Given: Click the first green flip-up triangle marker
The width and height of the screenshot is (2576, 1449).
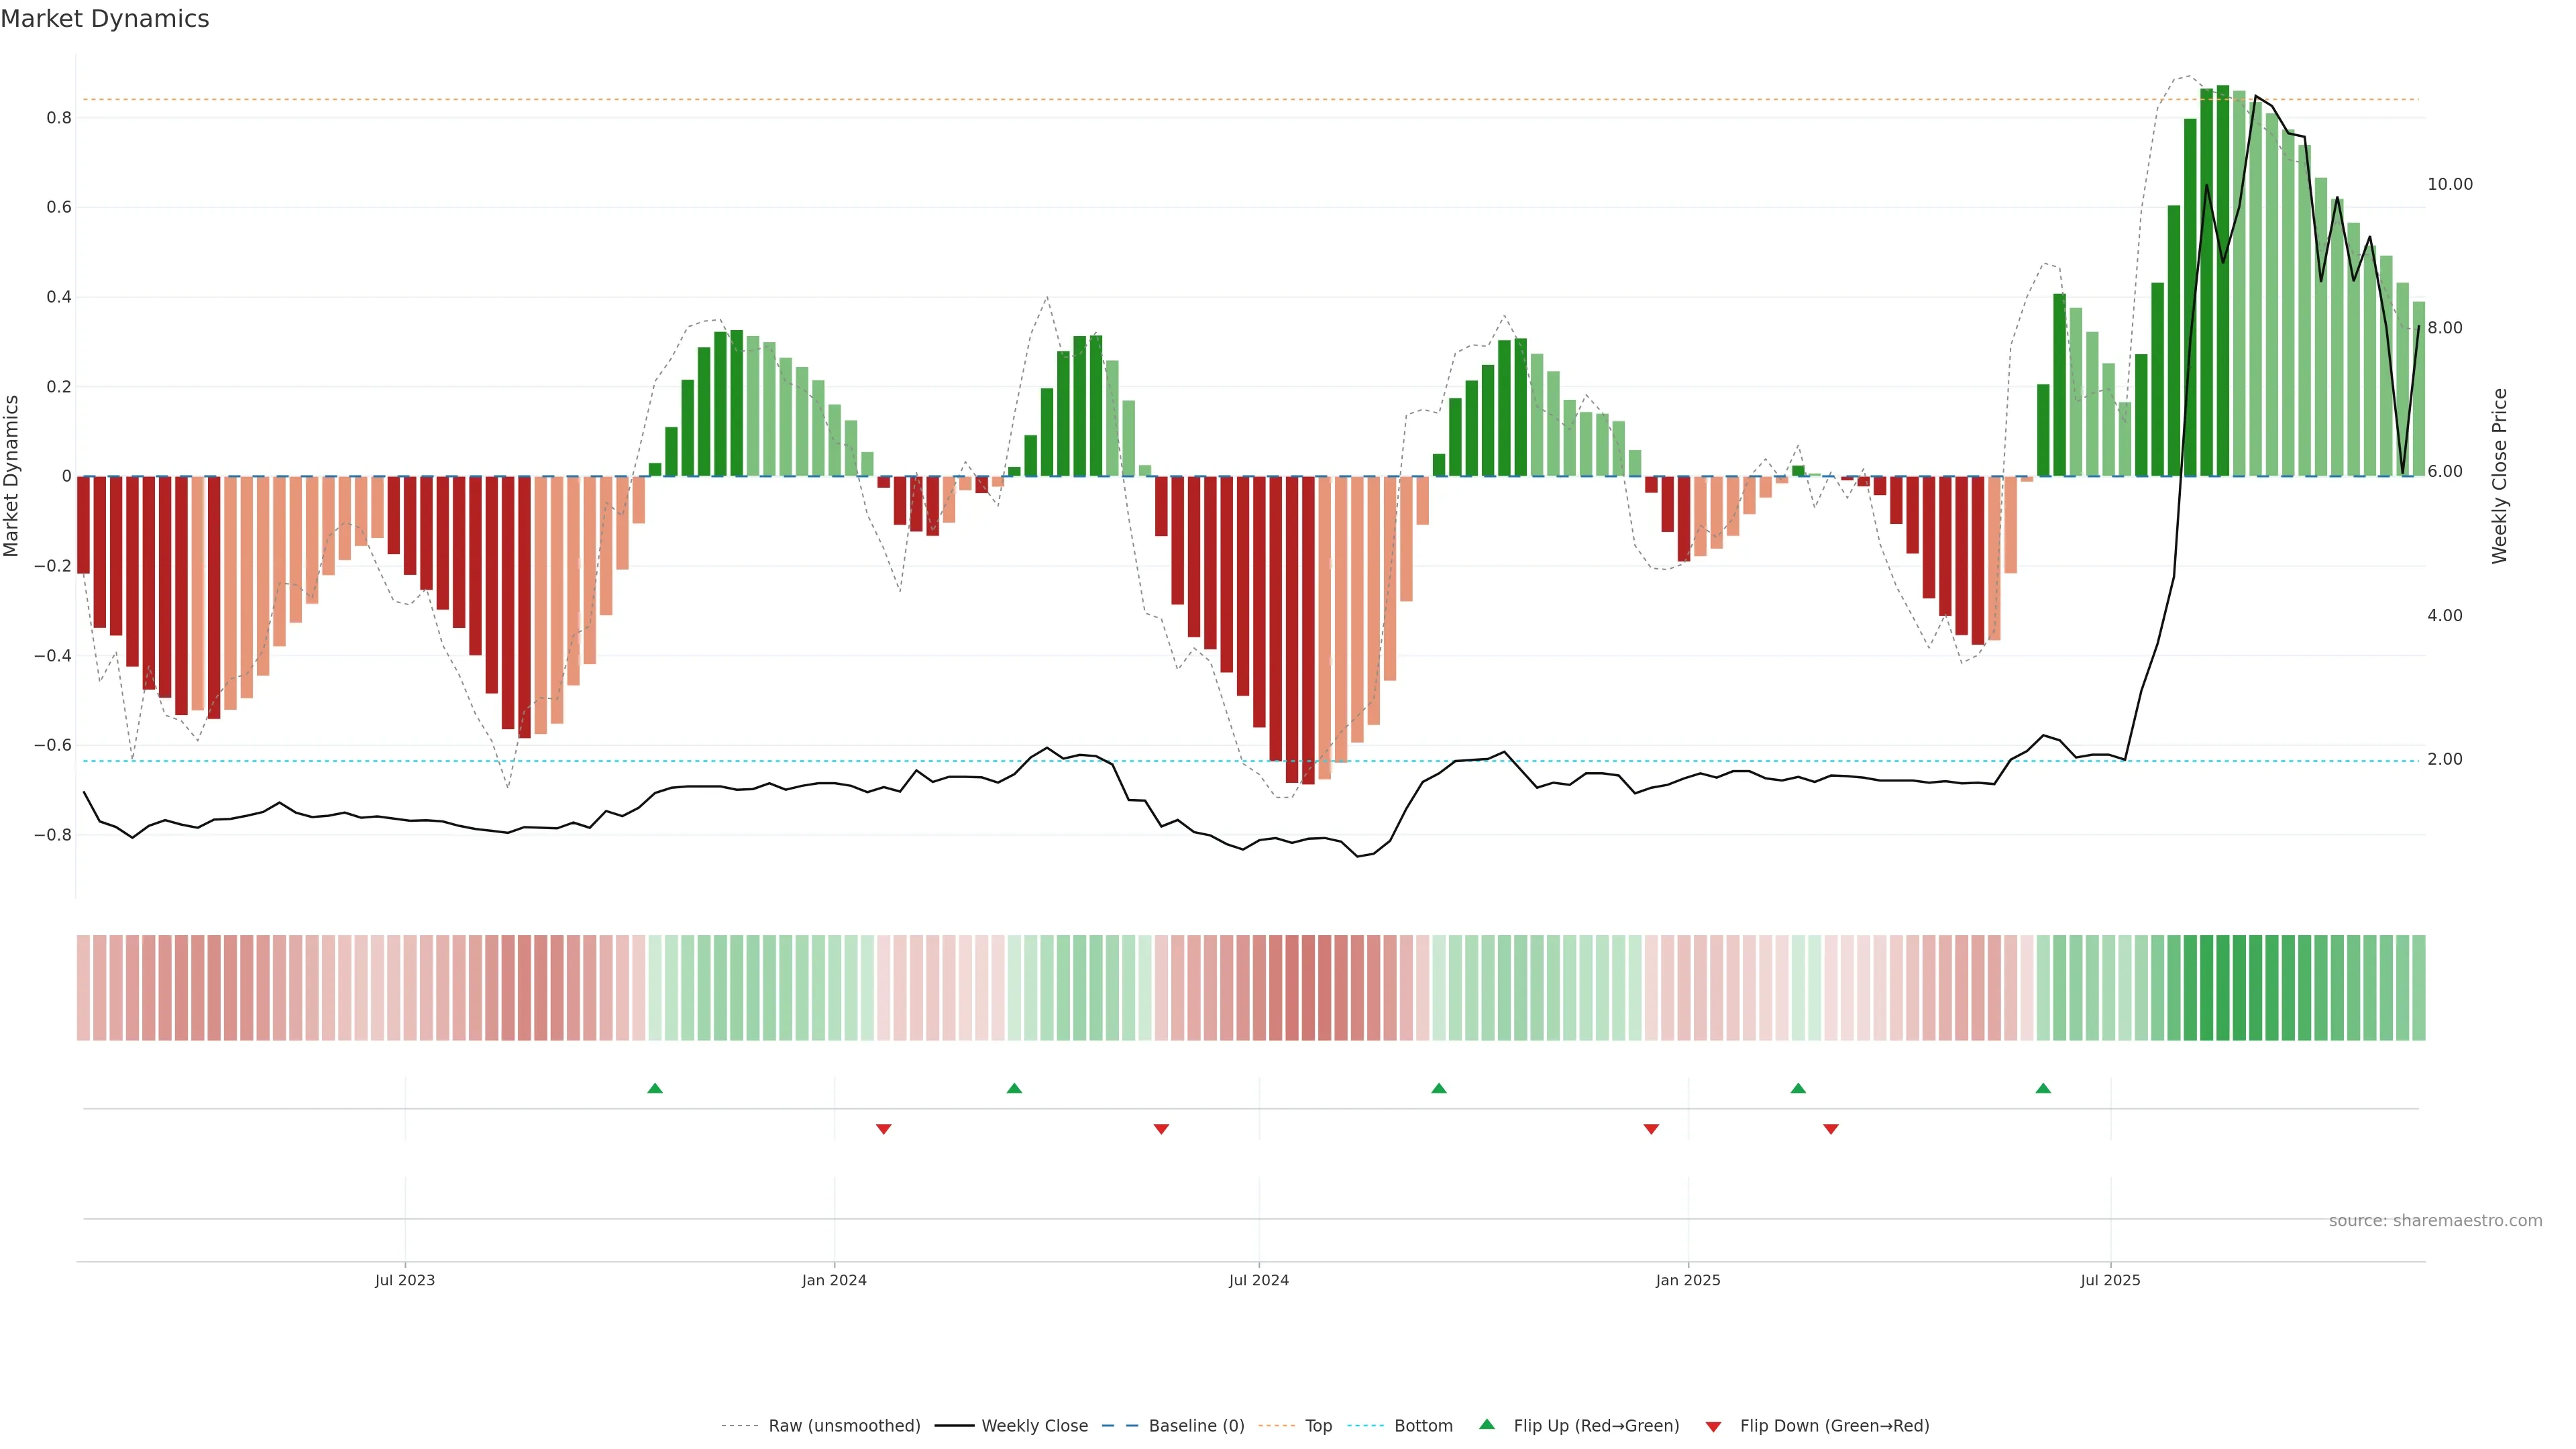Looking at the screenshot, I should click(x=655, y=1088).
